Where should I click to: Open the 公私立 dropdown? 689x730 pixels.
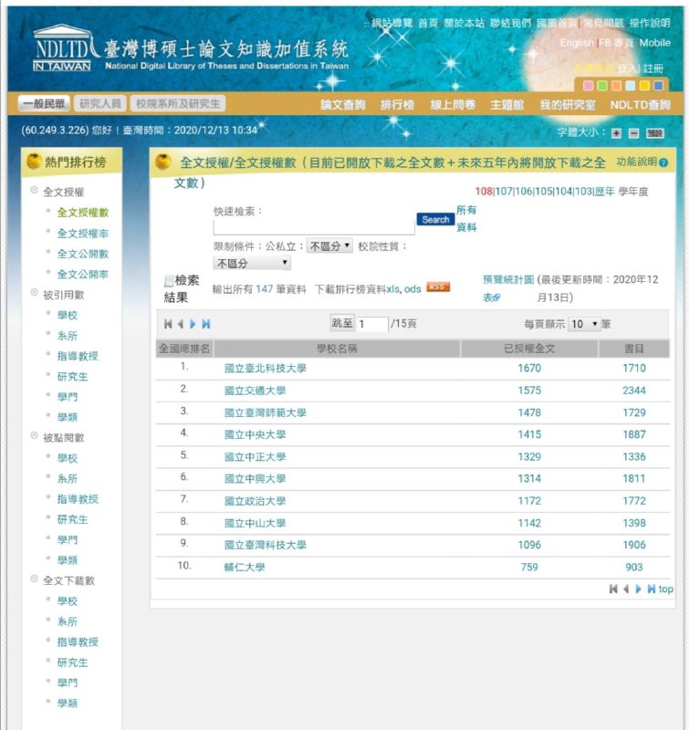coord(329,245)
